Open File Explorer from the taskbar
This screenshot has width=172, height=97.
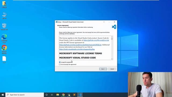(x=58, y=95)
